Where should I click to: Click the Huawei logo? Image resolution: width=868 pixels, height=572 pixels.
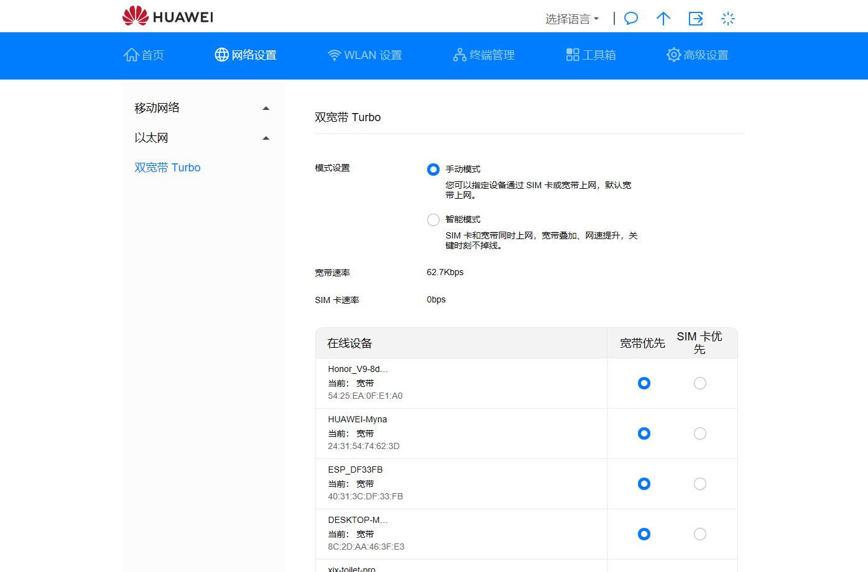tap(167, 16)
